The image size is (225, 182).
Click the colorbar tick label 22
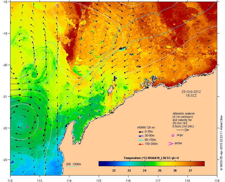pyautogui.click(x=114, y=171)
